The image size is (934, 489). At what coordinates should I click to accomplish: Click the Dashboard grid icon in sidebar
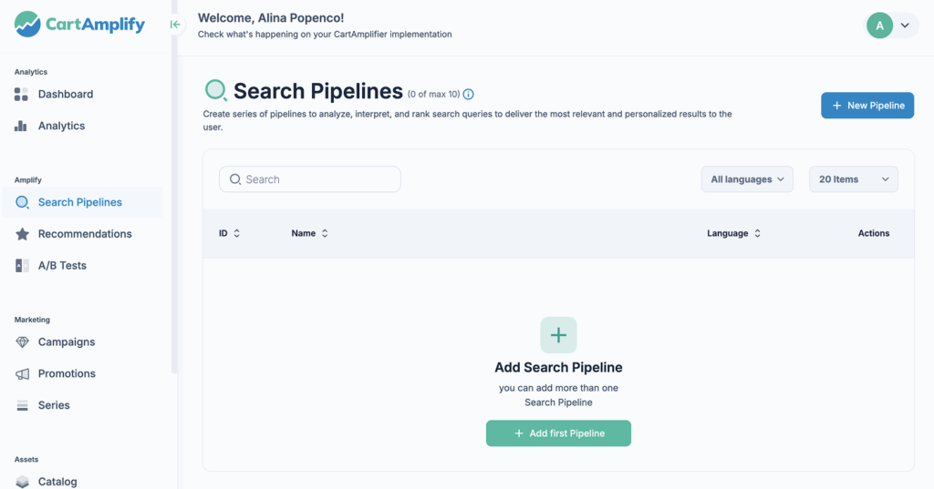point(22,94)
